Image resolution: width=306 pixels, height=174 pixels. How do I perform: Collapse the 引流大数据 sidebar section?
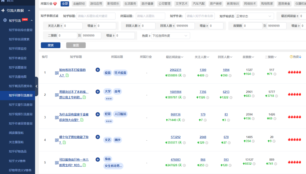[29, 10]
